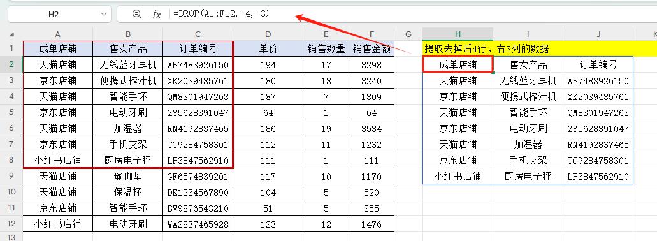Click cell C6 RN4192837465

click(x=198, y=128)
